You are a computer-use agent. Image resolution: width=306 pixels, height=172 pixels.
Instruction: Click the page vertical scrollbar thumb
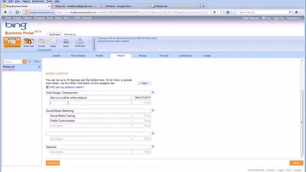click(x=302, y=122)
